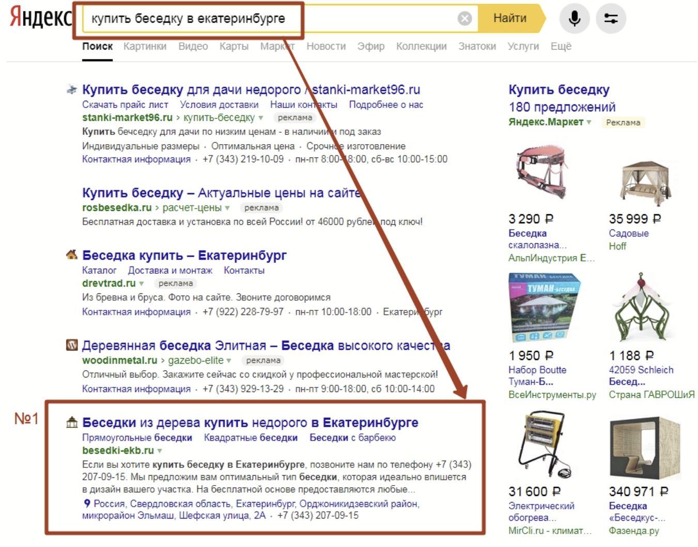Click 'Контактная информация' under stanki-market96.ru
The image size is (698, 547).
pos(136,160)
